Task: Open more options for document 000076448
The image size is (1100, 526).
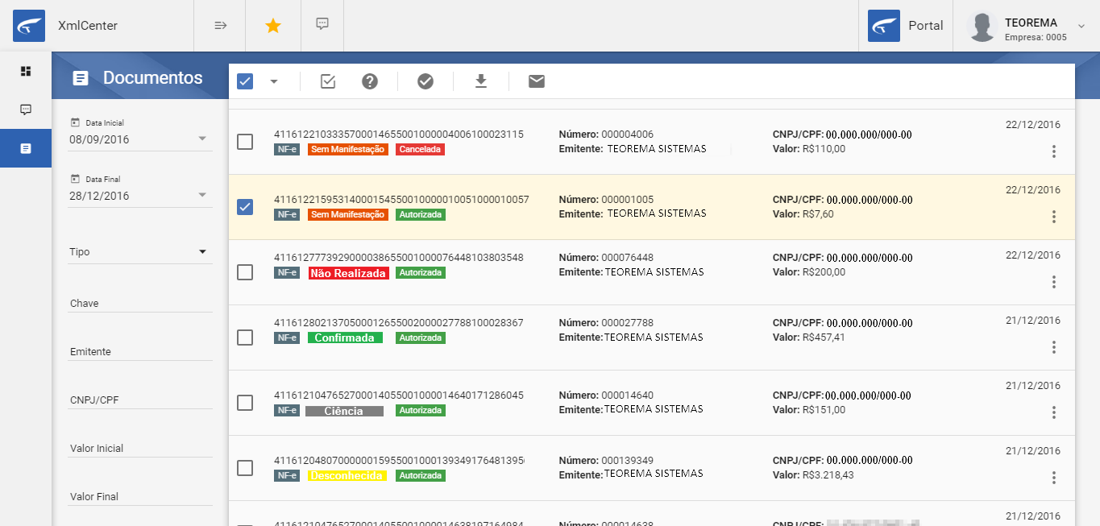Action: [1053, 282]
